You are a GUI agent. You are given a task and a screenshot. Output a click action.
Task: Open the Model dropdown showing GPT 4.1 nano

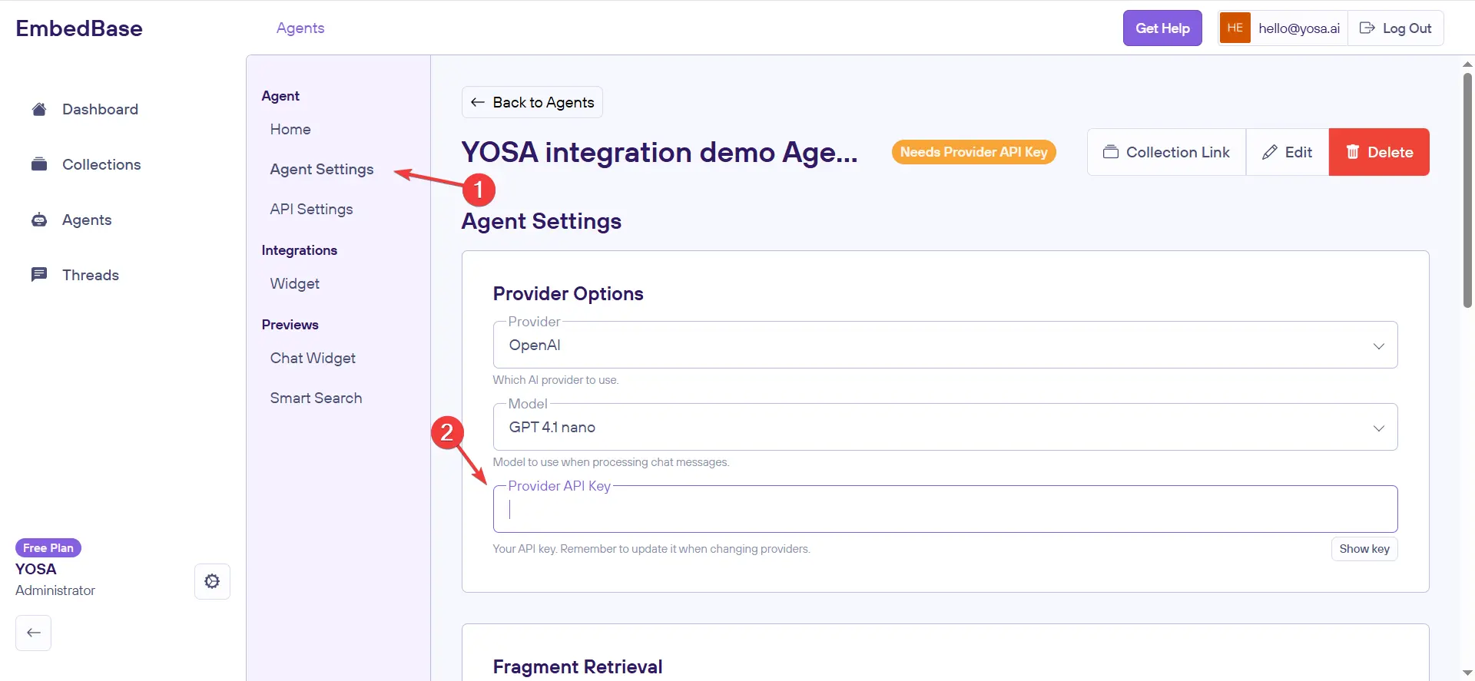[x=944, y=428]
